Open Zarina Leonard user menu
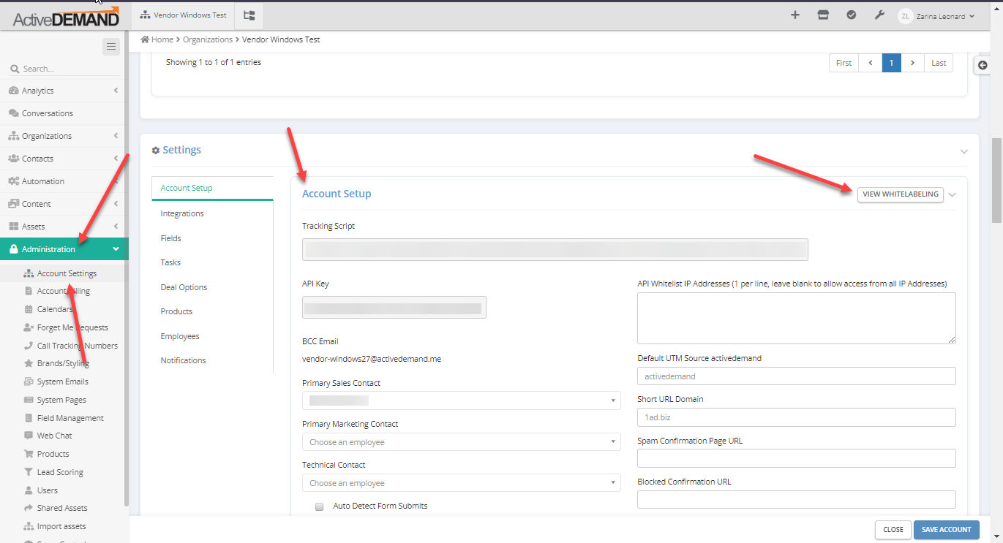The width and height of the screenshot is (1003, 543). click(x=944, y=16)
